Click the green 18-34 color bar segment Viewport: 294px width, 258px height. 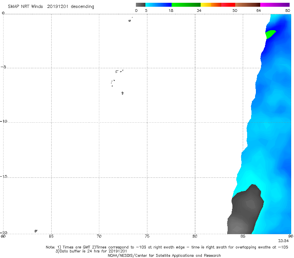(x=186, y=5)
